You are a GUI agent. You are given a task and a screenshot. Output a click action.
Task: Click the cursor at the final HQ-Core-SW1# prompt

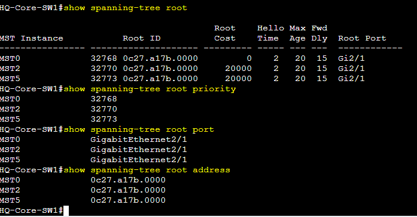[66, 210]
